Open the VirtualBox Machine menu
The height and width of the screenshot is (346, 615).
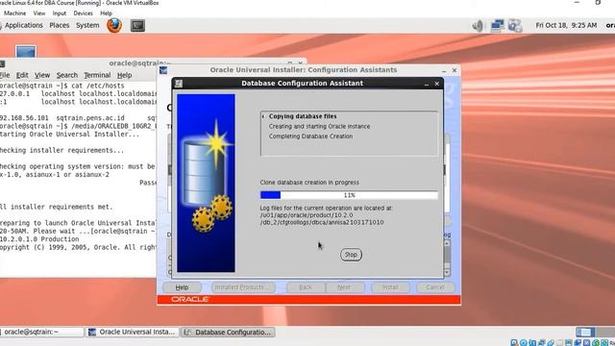(x=15, y=12)
